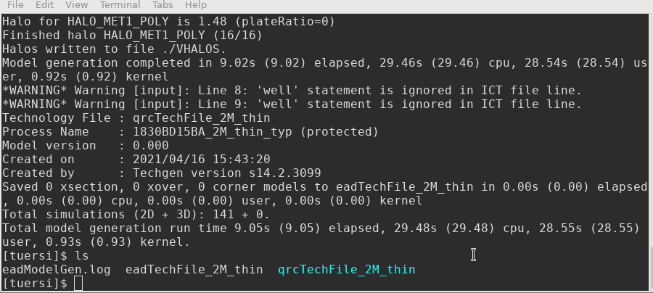Click the Line 9 'well' warning message
Screen dimensions: 653x293
click(292, 104)
